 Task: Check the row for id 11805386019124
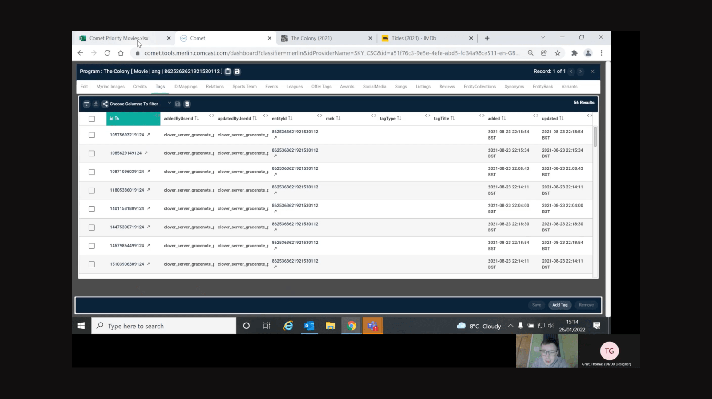92,190
